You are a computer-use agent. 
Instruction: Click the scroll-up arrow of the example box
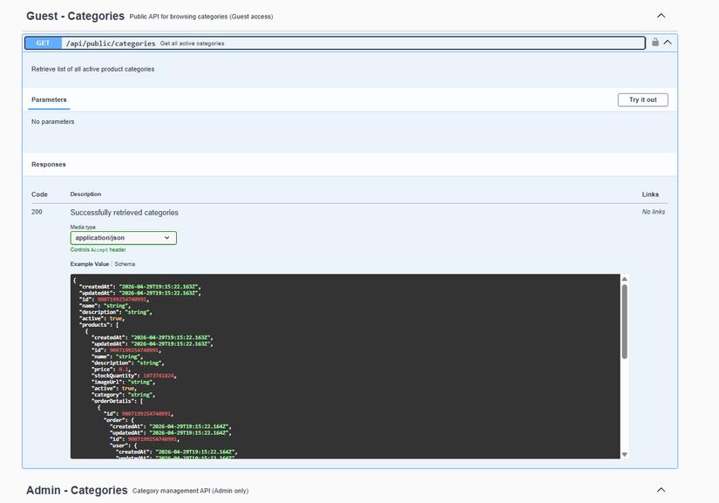click(x=625, y=279)
